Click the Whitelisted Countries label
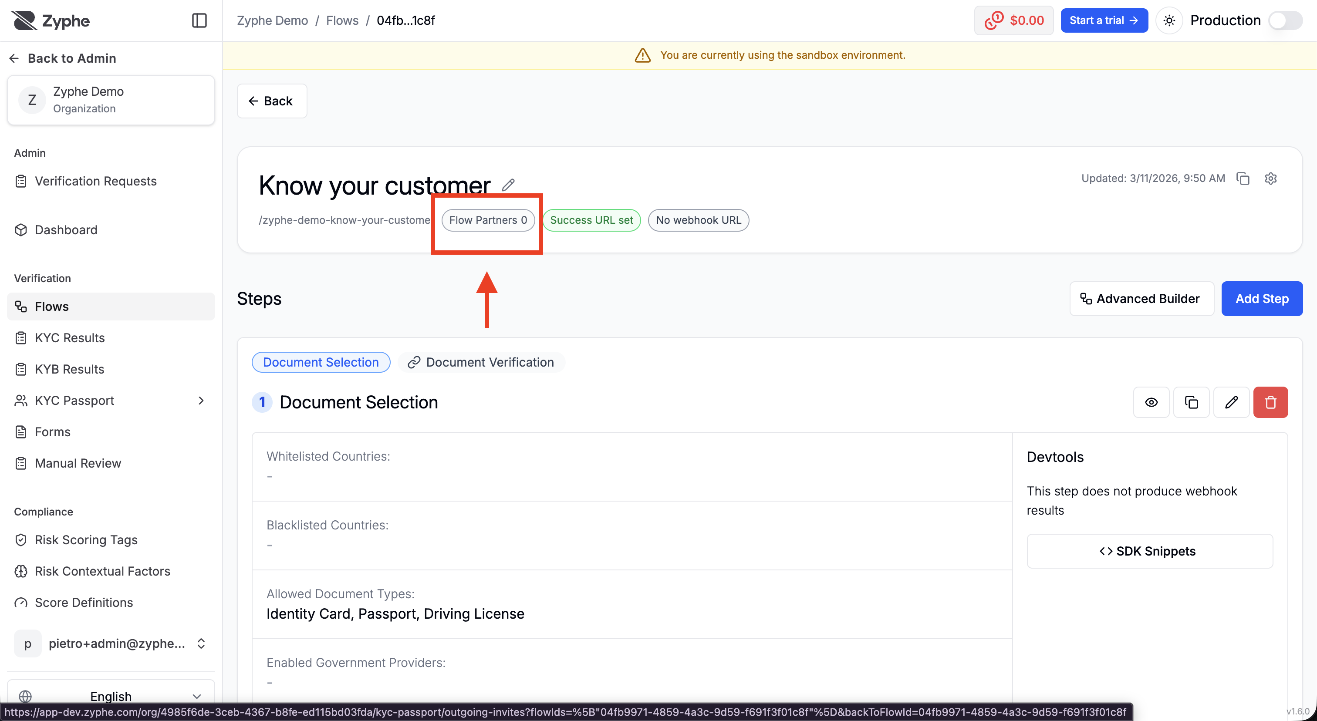This screenshot has height=721, width=1317. tap(328, 456)
